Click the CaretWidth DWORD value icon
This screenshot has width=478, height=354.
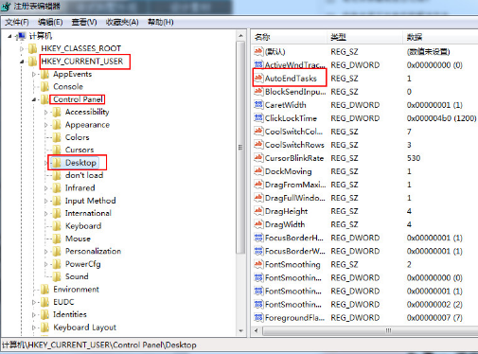(258, 104)
